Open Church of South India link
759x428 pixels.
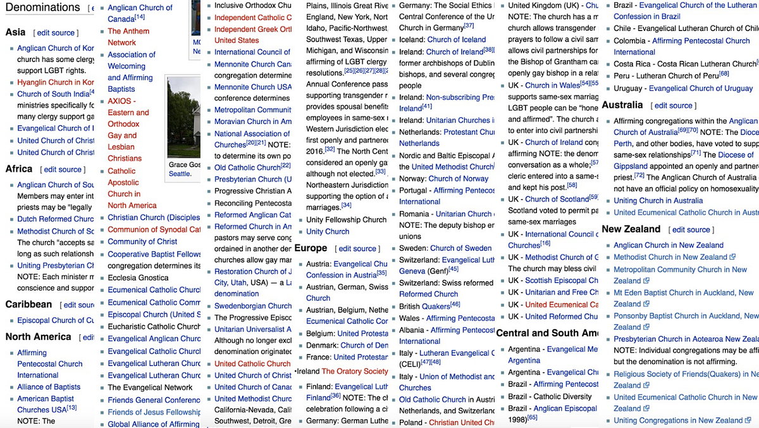tap(53, 94)
